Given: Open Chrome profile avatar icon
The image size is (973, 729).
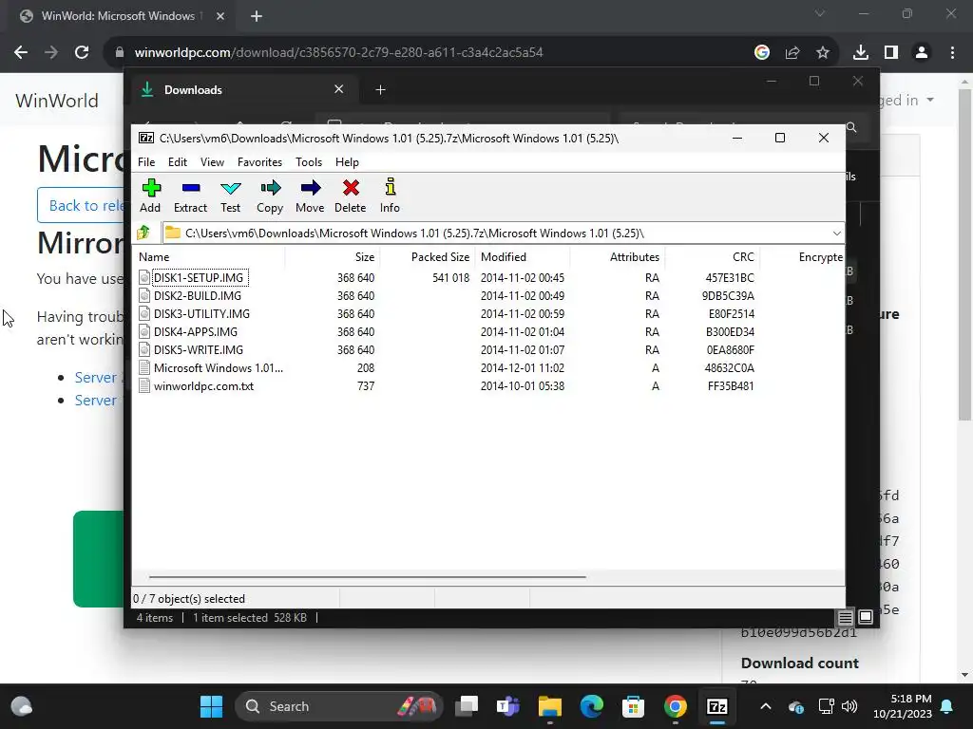Looking at the screenshot, I should (922, 53).
